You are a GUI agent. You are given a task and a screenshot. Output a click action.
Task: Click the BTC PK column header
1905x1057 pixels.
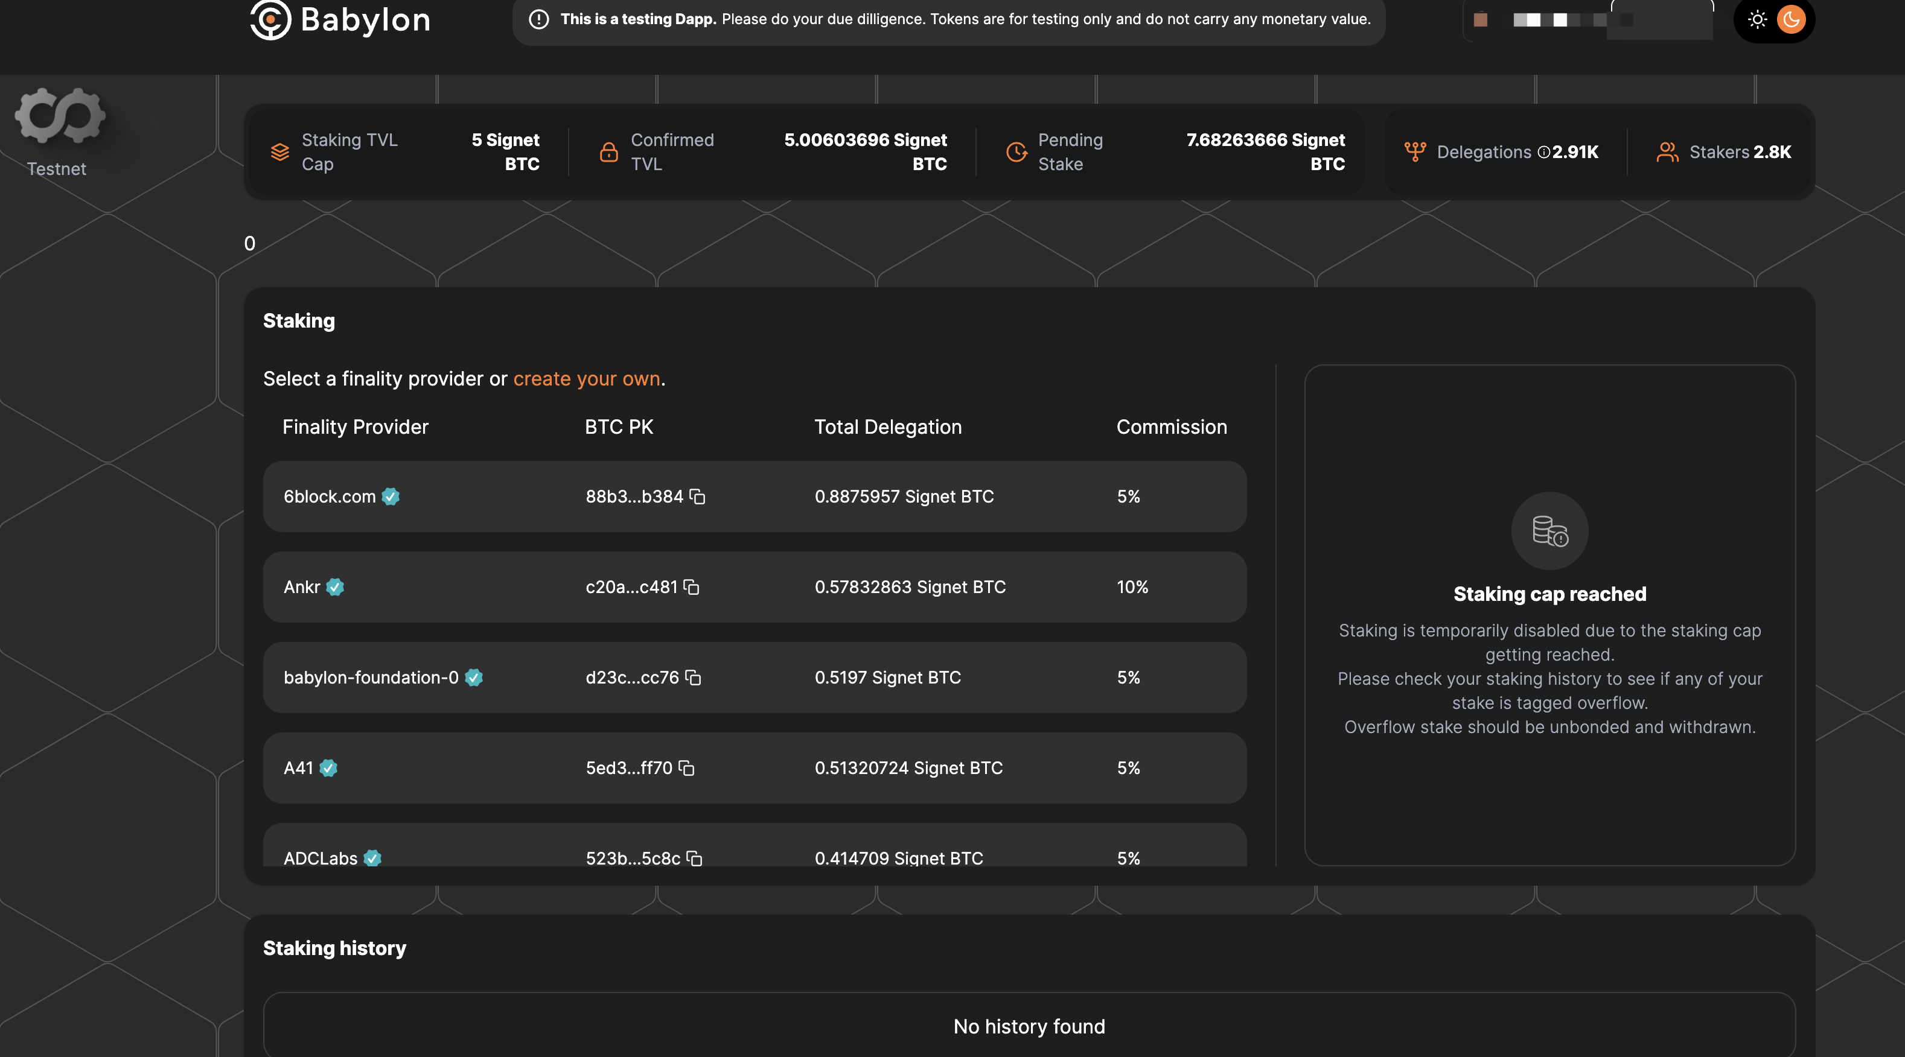point(619,427)
